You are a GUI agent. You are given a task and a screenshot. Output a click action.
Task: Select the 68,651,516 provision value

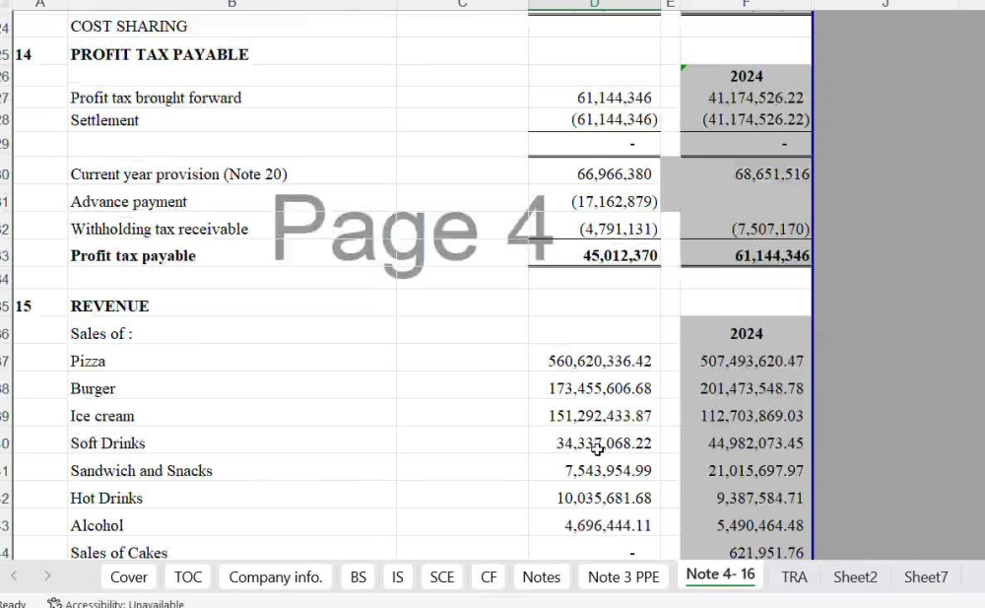point(772,174)
